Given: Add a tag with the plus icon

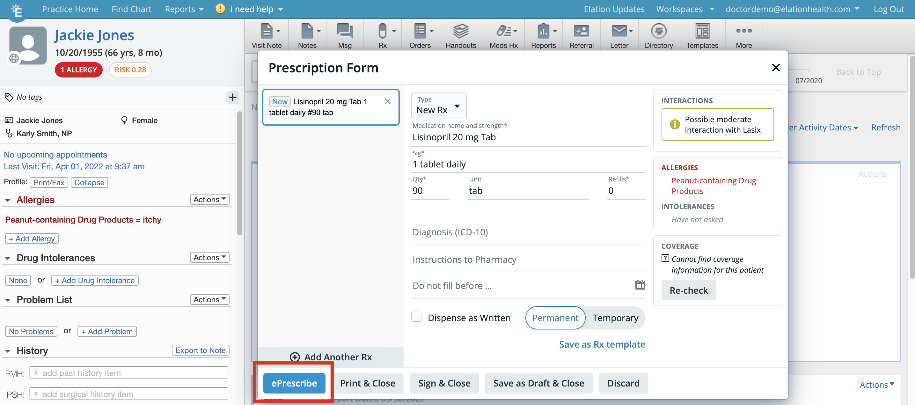Looking at the screenshot, I should [x=233, y=97].
